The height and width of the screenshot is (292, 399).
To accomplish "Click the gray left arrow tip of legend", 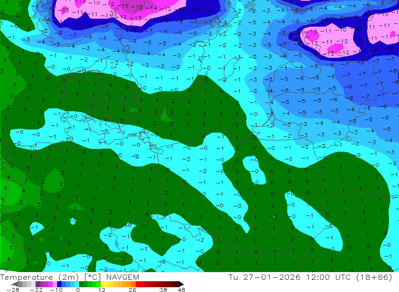I will (15, 284).
